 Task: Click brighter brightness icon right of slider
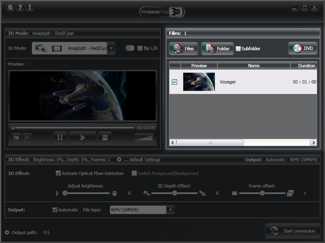(115, 193)
